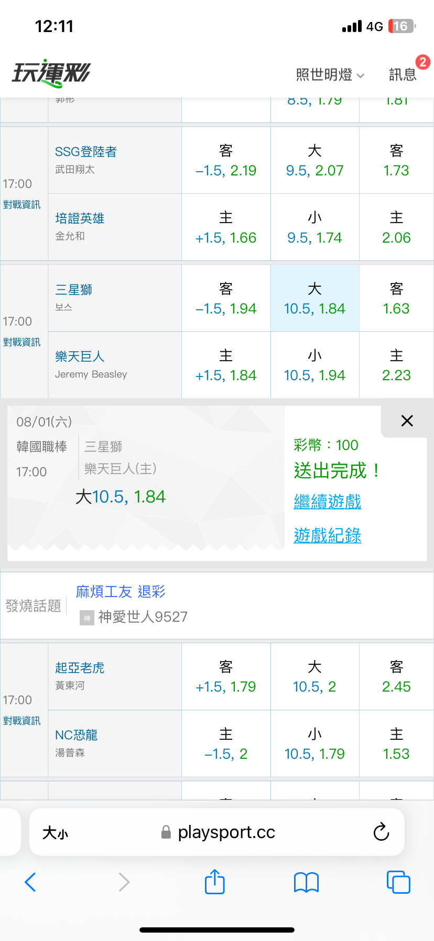Screen dimensions: 434x941
Task: View 對戰資訊 for 三星獅 game
Action: click(x=21, y=342)
